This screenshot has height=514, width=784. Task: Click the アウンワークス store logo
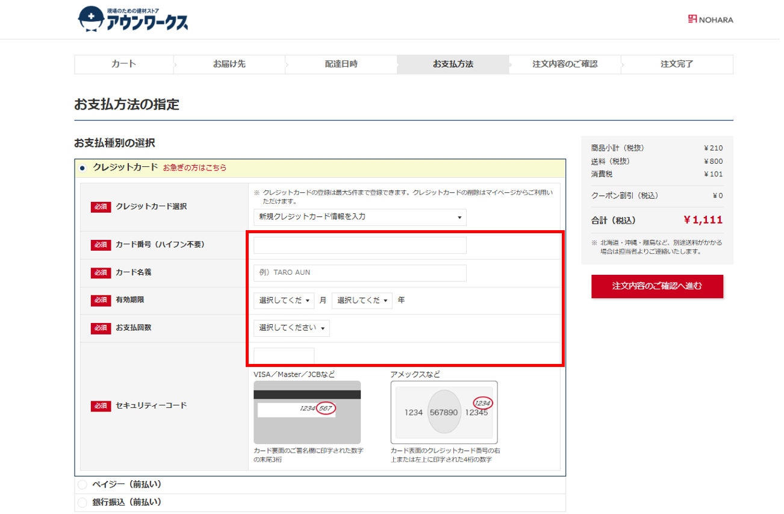point(133,19)
